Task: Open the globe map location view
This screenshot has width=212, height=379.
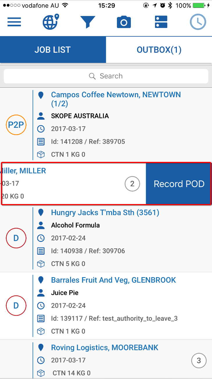Action: point(51,22)
